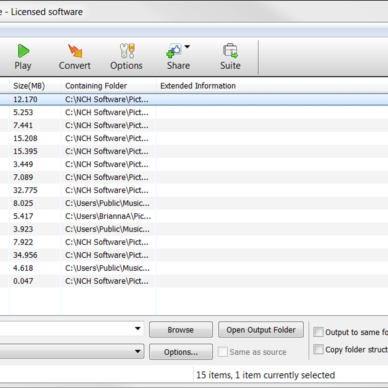Open the NCH Suite toolbox icon

[230, 51]
